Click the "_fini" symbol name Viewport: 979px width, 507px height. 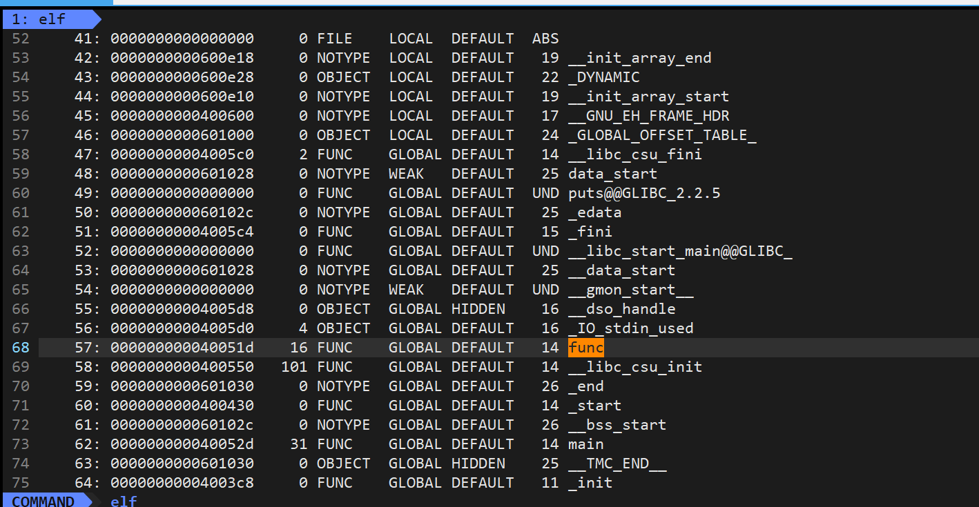click(590, 232)
